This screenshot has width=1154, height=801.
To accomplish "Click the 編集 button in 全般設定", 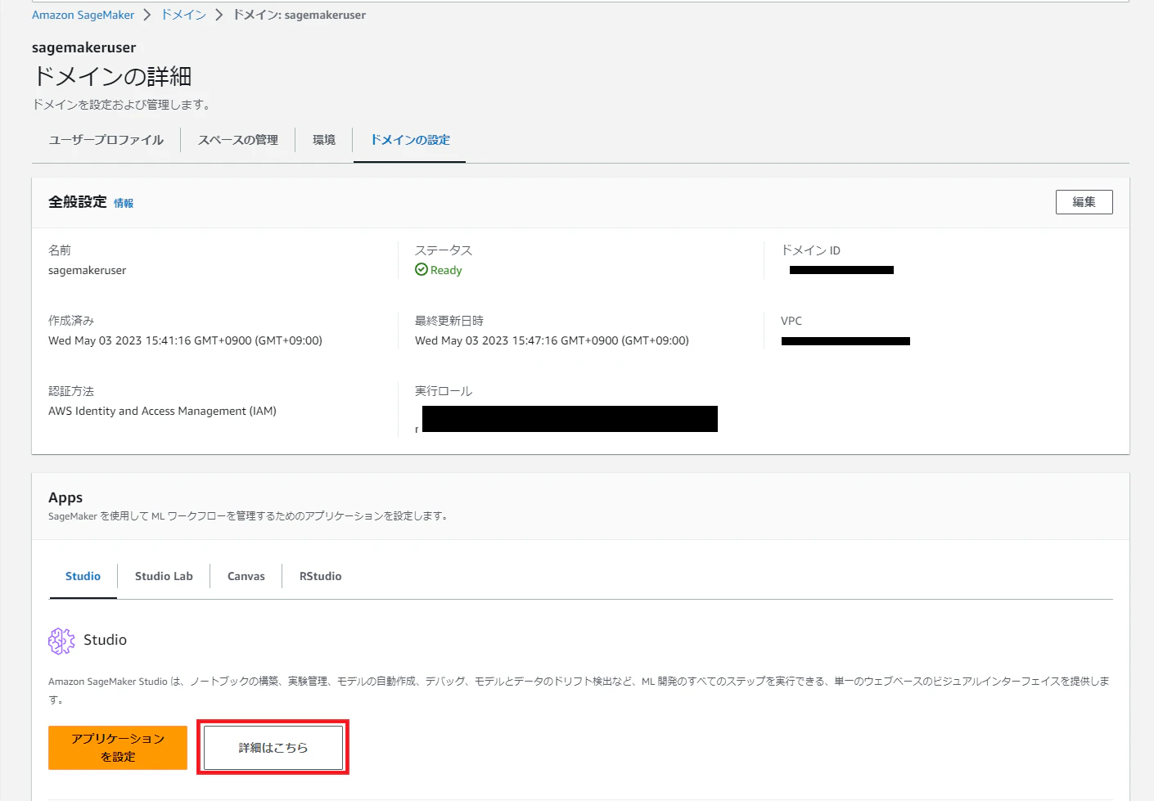I will 1084,201.
